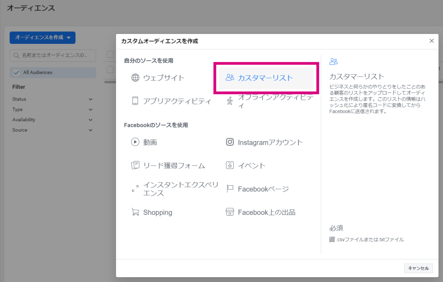Close the カスタムオーディエンスを作成 dialog
The width and height of the screenshot is (443, 282).
(x=432, y=41)
